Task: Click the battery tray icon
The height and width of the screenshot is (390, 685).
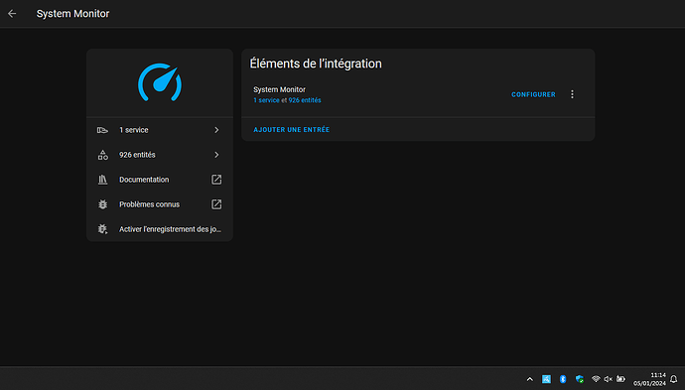Action: 620,379
